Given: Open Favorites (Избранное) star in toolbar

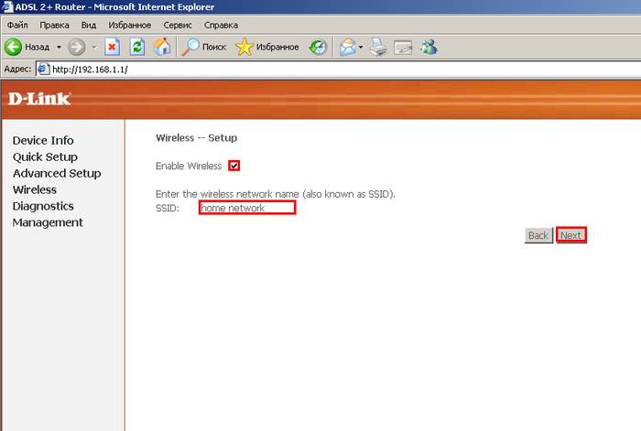Looking at the screenshot, I should (266, 46).
